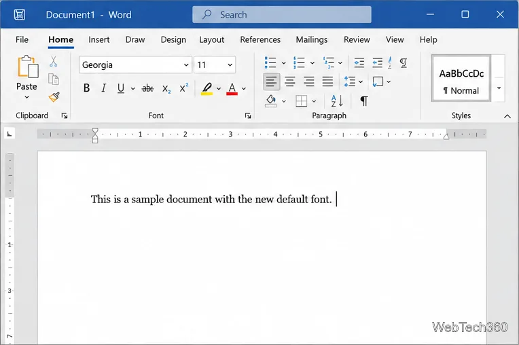This screenshot has height=345, width=519.
Task: Open the Insert ribbon tab
Action: click(99, 39)
